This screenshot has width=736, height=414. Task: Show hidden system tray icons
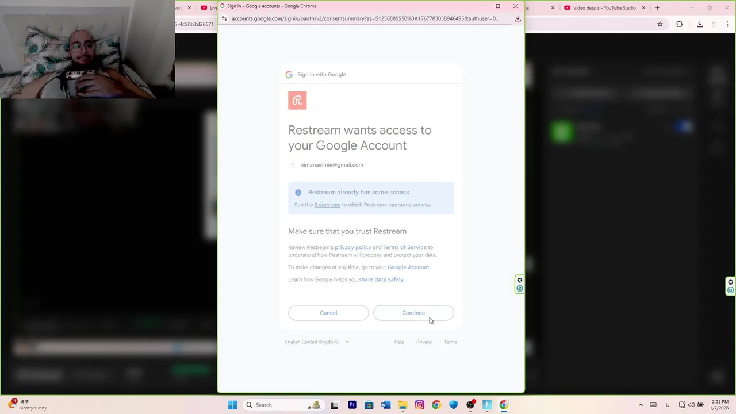(641, 405)
